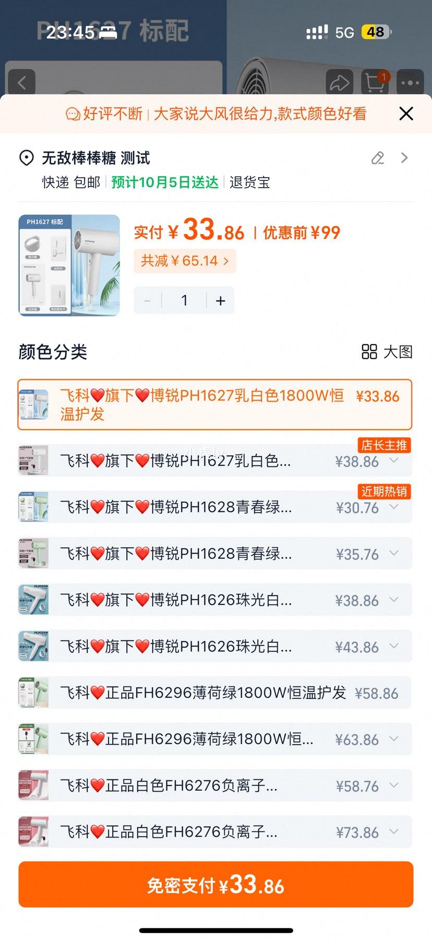
Task: Increase quantity with plus button
Action: pos(221,300)
